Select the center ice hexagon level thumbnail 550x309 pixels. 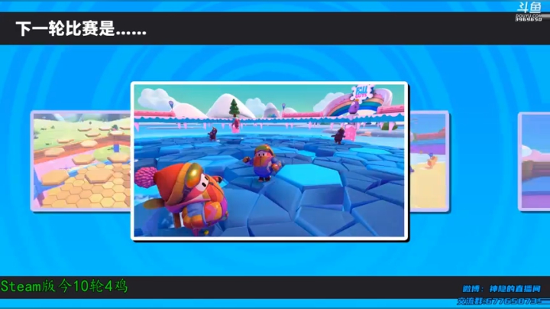pos(269,161)
